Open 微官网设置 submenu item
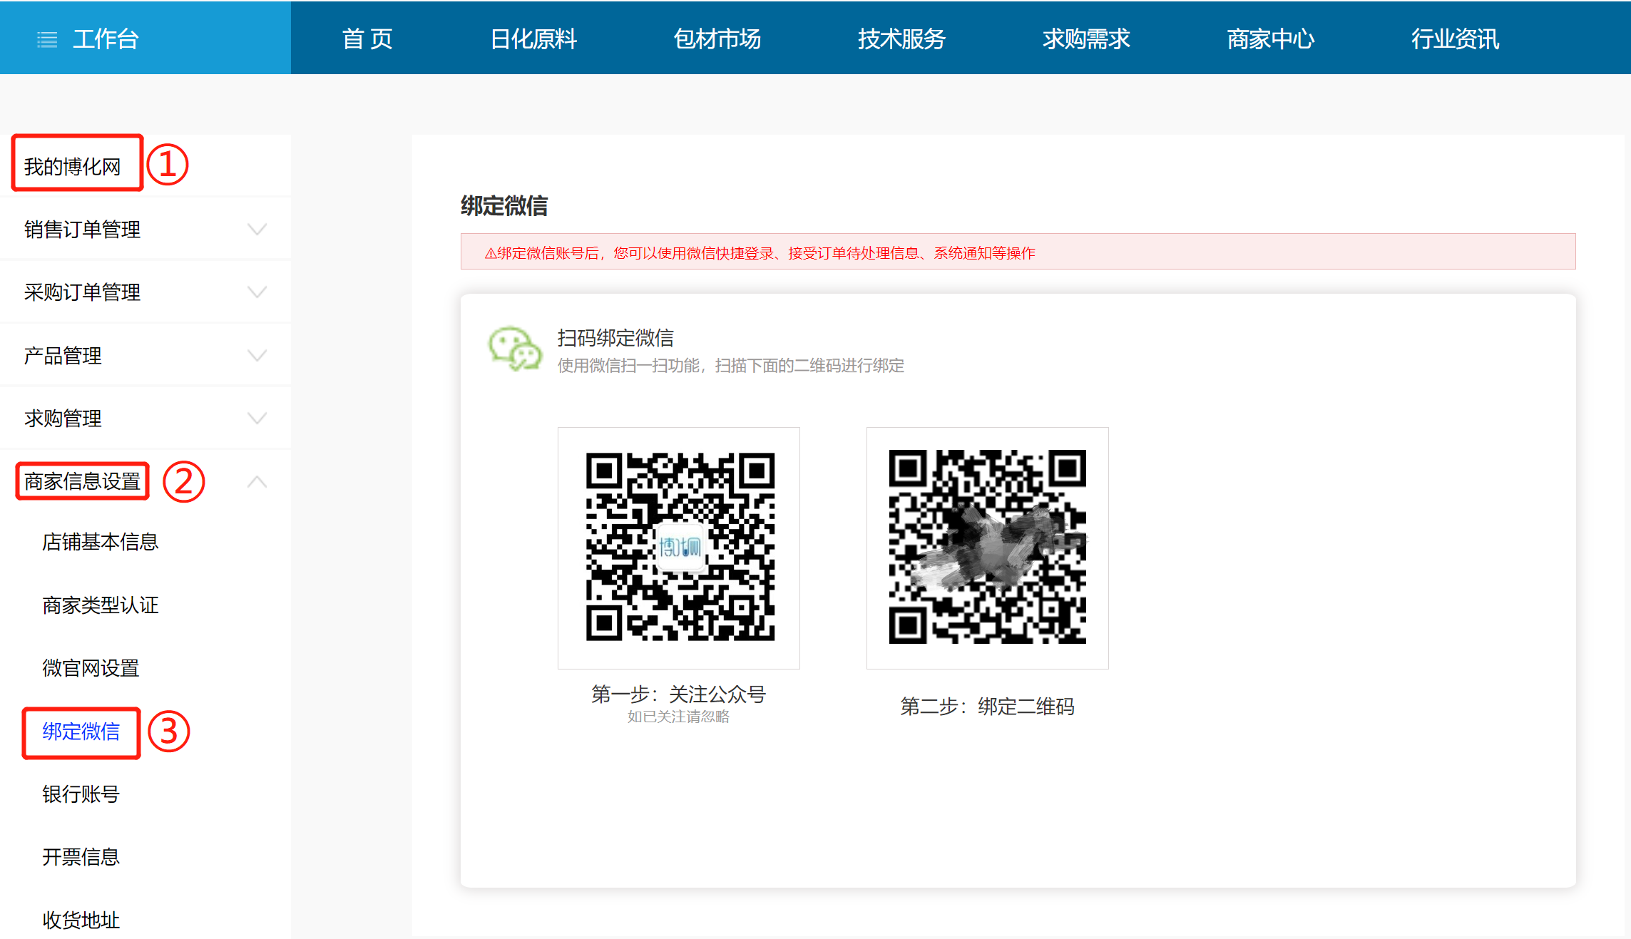Screen dimensions: 1631x939 click(x=91, y=668)
